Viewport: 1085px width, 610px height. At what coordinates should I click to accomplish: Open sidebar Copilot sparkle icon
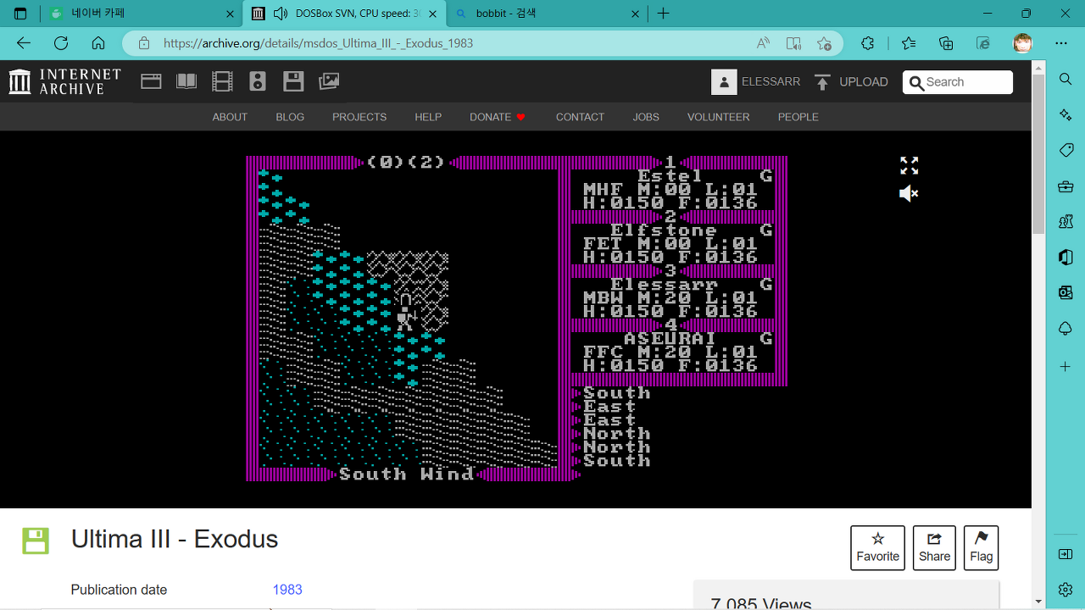coord(1066,114)
